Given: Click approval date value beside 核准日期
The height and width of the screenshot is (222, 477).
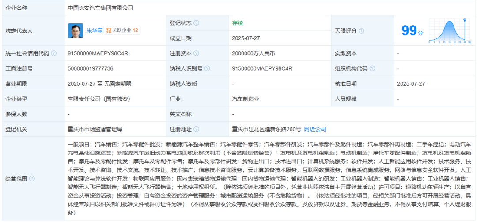Looking at the screenshot, I should click(411, 83).
